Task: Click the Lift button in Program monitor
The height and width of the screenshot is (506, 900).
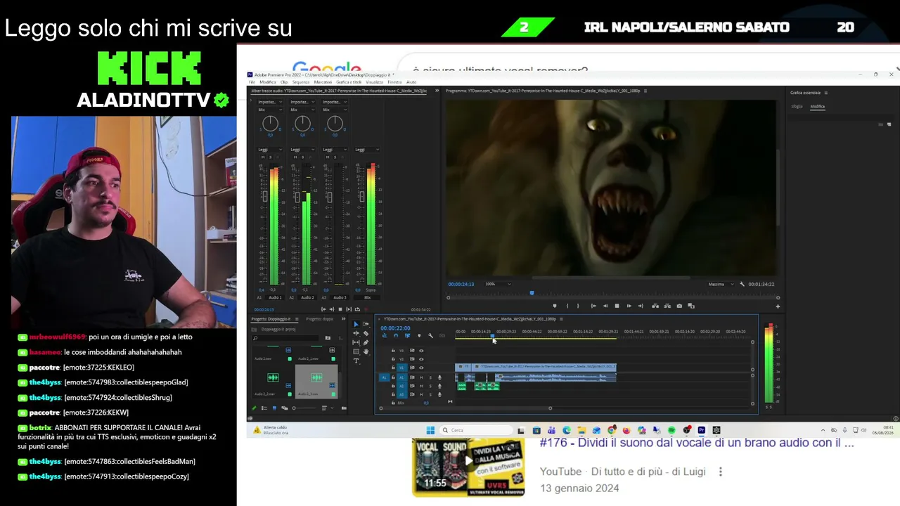Action: pos(655,306)
